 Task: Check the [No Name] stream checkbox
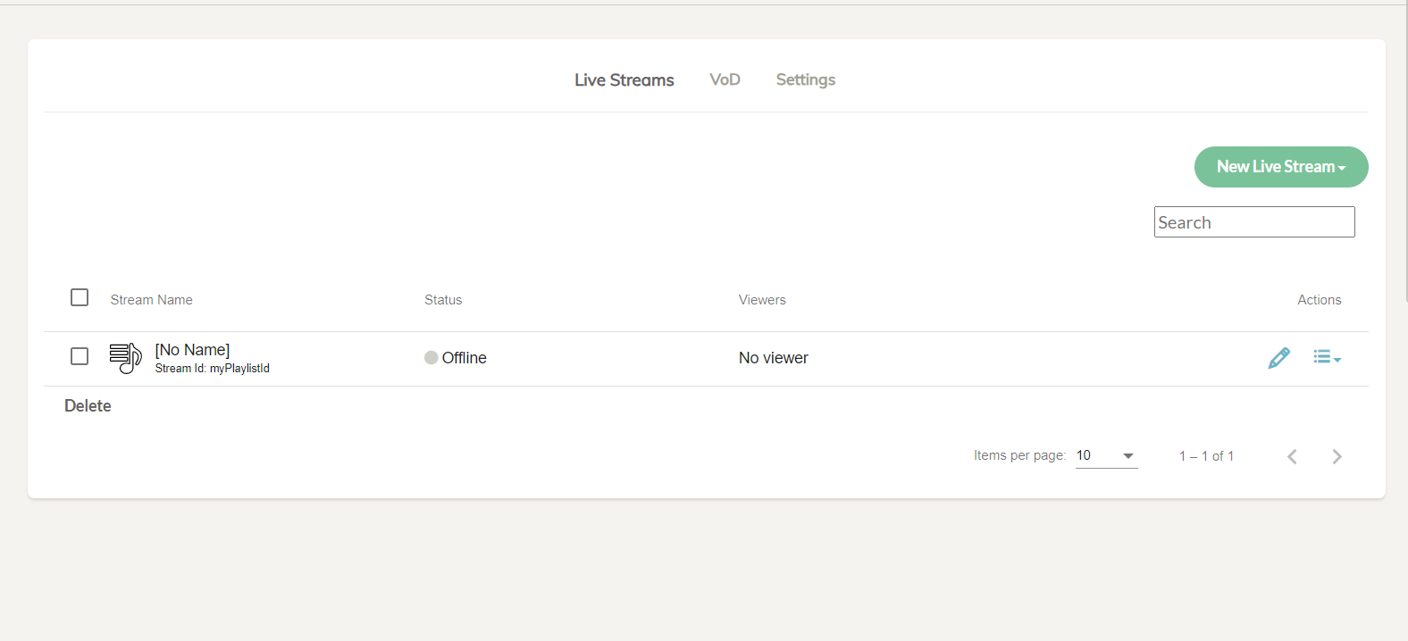tap(80, 356)
